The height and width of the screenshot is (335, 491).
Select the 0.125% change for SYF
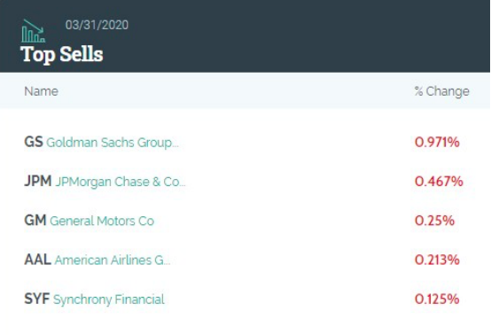pyautogui.click(x=437, y=299)
